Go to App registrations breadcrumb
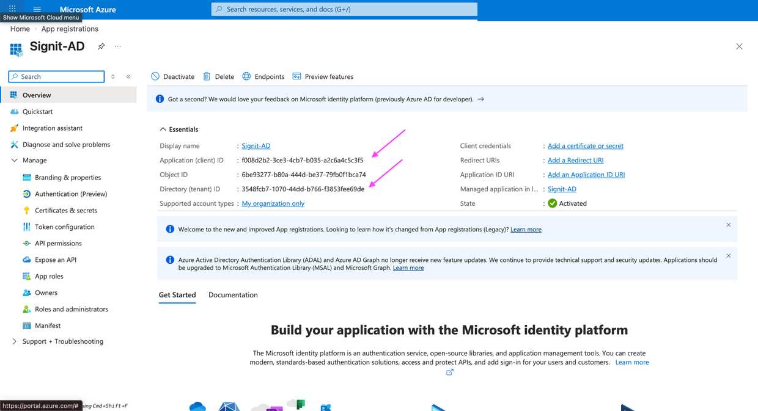The height and width of the screenshot is (411, 758). 70,29
